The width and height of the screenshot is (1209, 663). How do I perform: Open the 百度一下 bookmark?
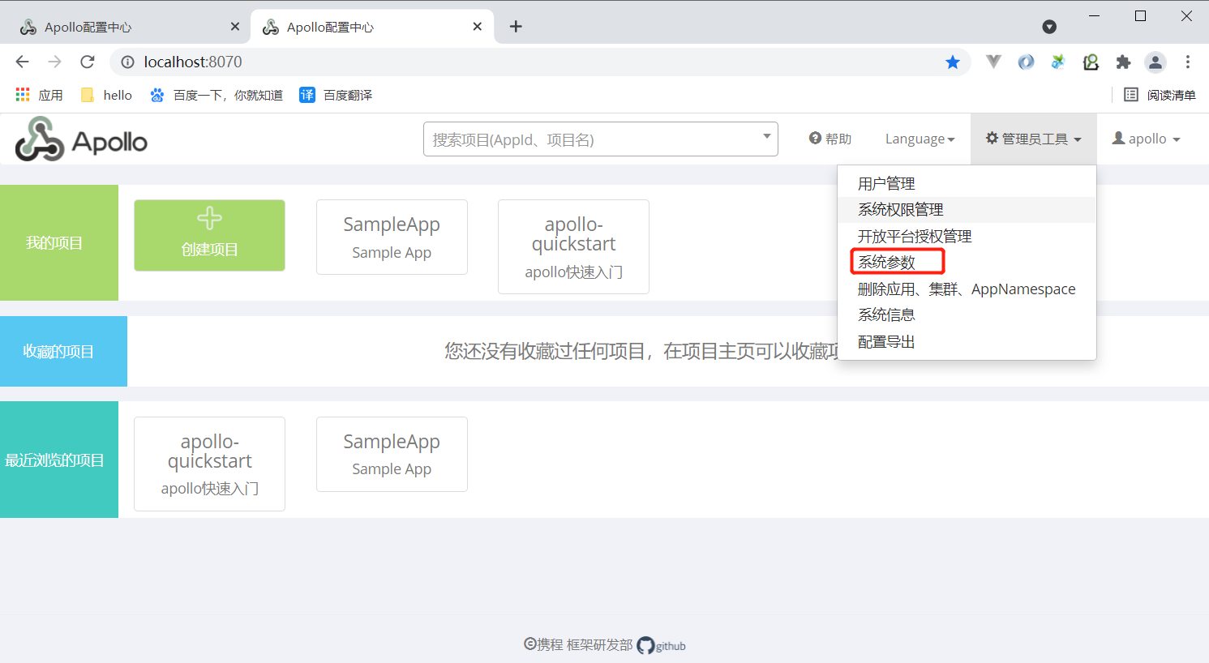(217, 95)
